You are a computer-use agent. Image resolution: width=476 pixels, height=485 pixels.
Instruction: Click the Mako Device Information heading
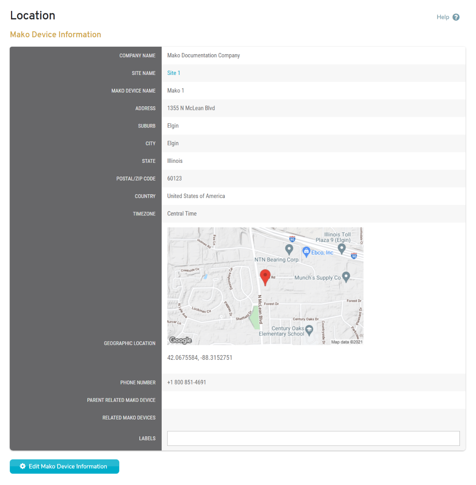[55, 35]
